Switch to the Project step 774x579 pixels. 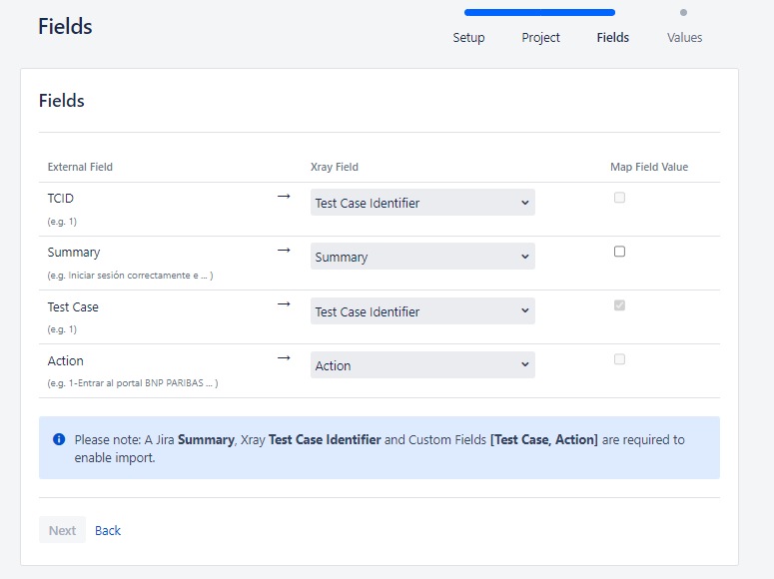coord(540,38)
